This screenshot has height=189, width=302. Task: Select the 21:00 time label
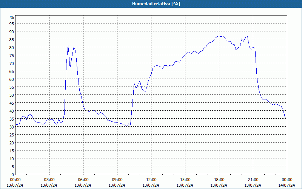(x=253, y=180)
